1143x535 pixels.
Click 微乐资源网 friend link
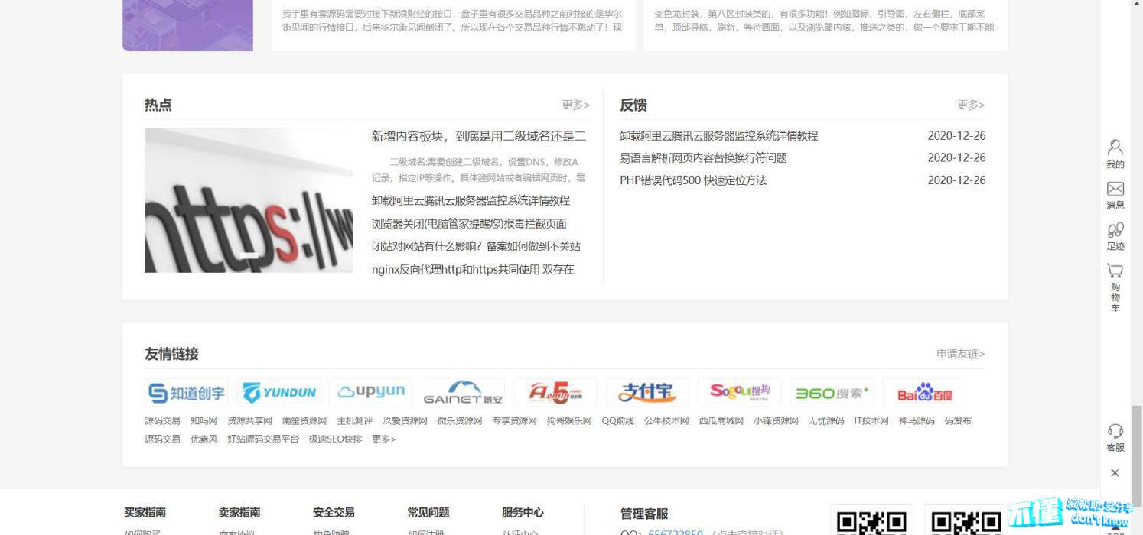(460, 420)
